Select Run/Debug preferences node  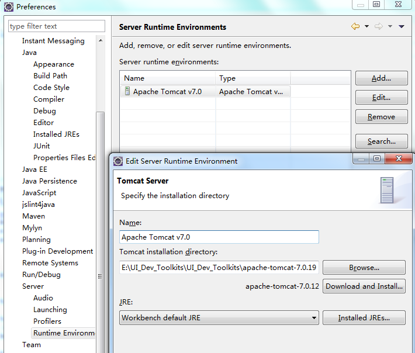(x=41, y=275)
